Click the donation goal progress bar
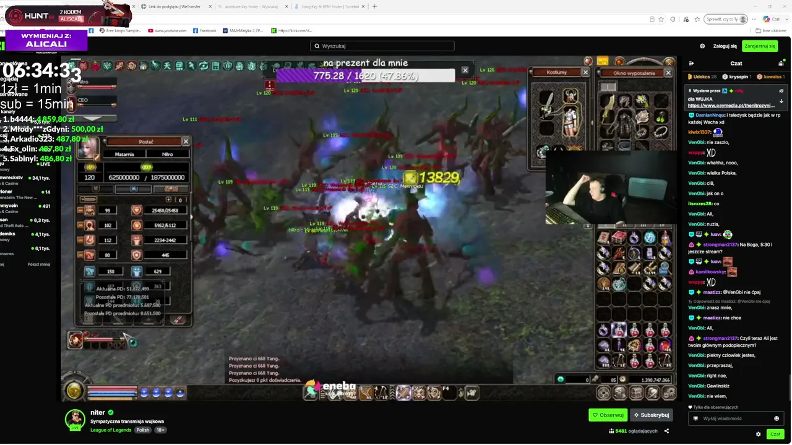The width and height of the screenshot is (792, 445). (x=366, y=75)
